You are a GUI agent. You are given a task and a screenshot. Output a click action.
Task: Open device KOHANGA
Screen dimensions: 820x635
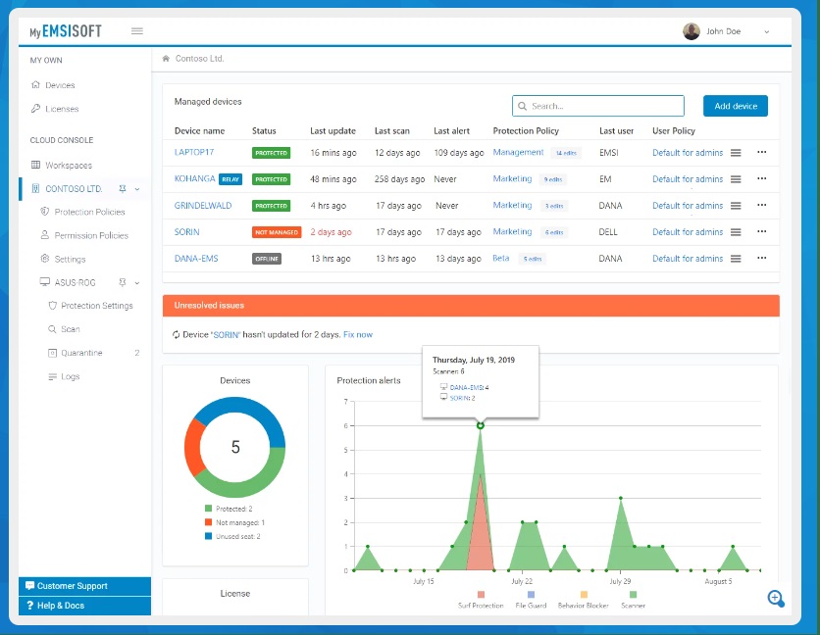tap(194, 178)
